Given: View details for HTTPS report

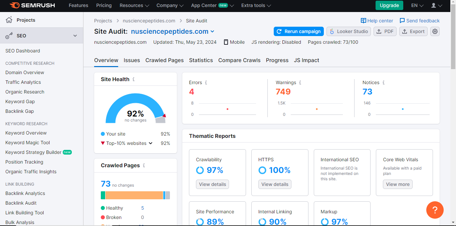Looking at the screenshot, I should (x=275, y=184).
